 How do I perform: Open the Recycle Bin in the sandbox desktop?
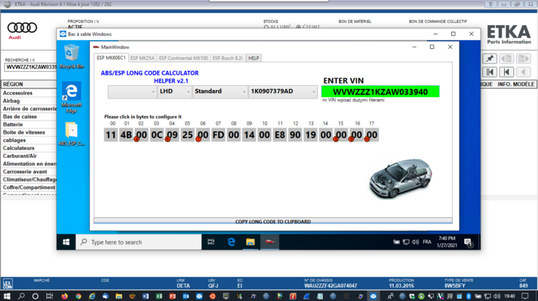click(71, 56)
